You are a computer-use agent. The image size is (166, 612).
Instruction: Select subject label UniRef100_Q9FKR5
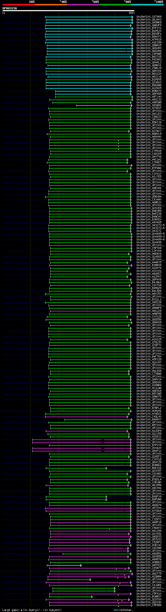[149, 94]
